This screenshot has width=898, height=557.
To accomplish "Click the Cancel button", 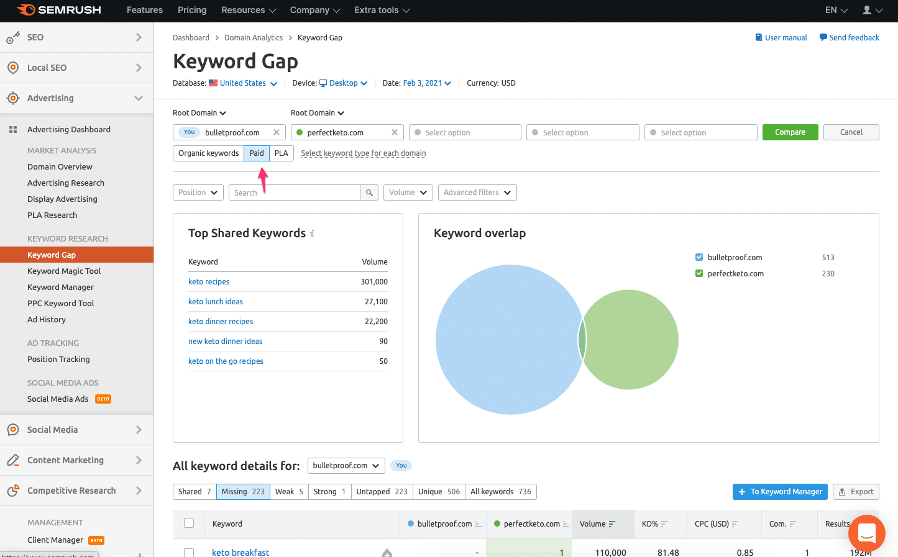I will pos(851,132).
